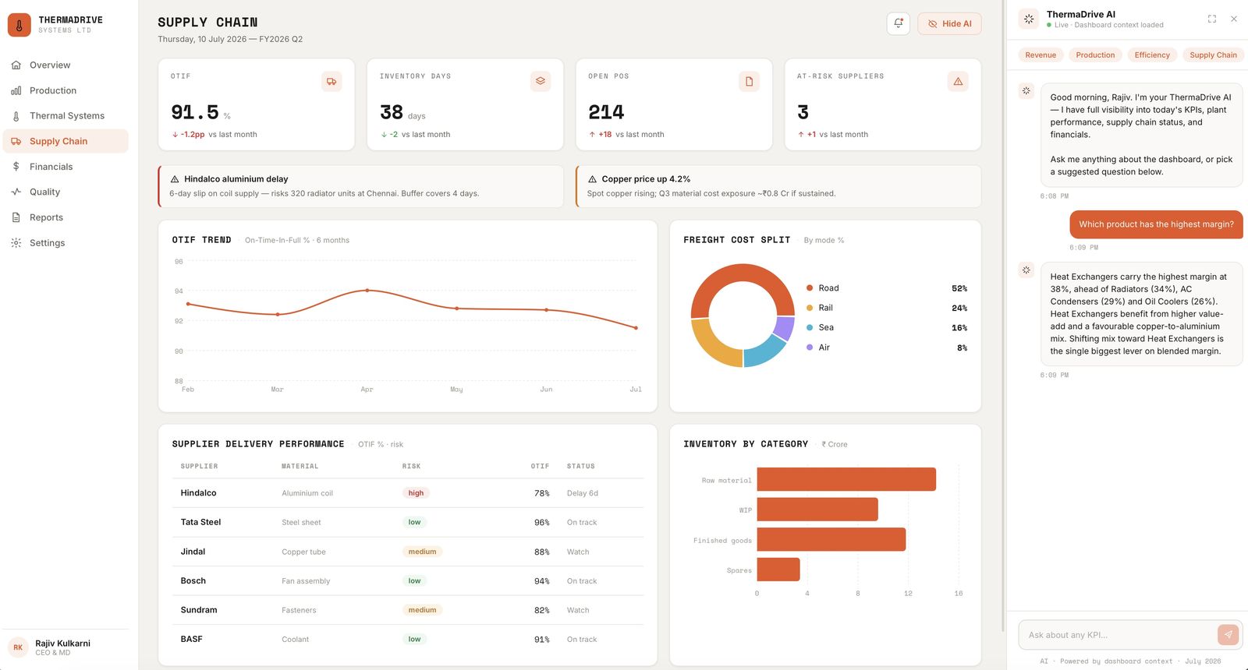1248x670 pixels.
Task: Click the ThermaDrive AI sparkle avatar in header
Action: [x=1029, y=19]
